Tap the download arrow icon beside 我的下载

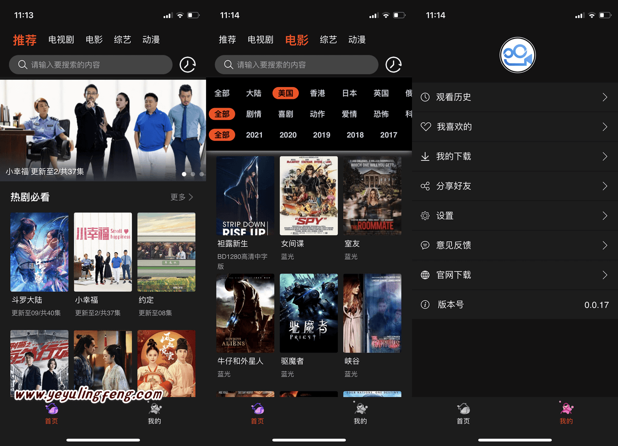pos(425,157)
